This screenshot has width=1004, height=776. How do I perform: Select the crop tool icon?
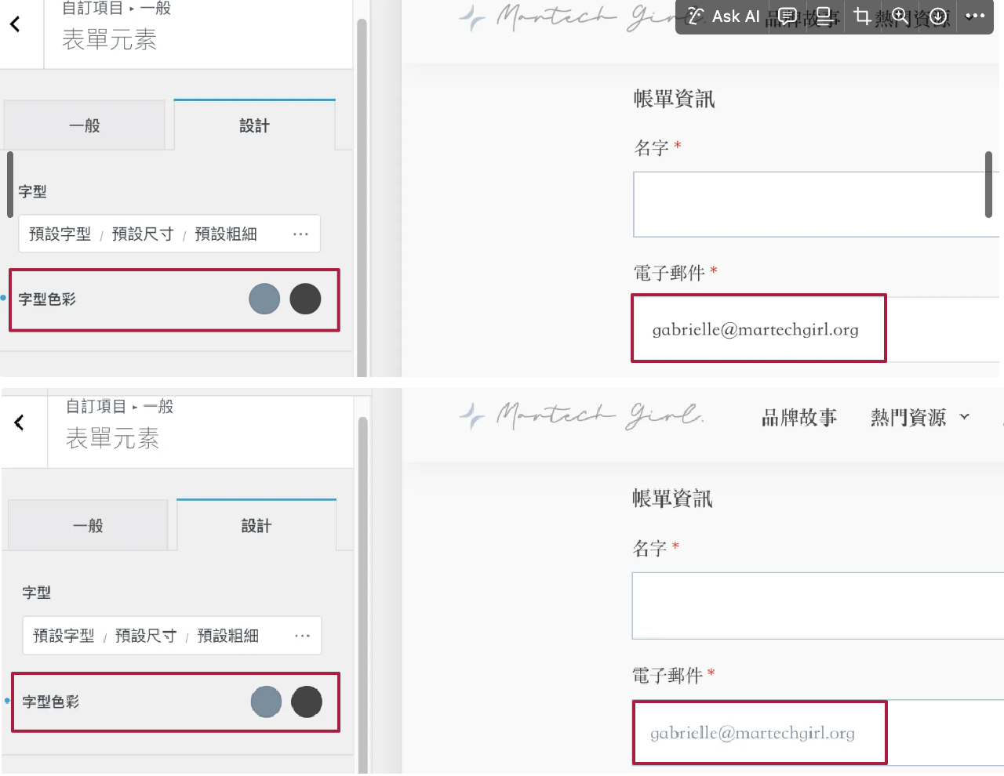point(862,16)
